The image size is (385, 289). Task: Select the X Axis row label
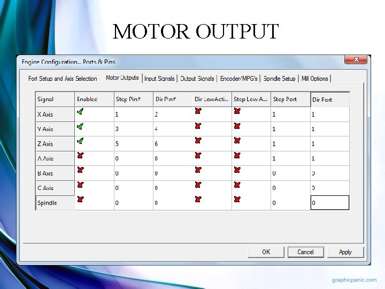55,115
